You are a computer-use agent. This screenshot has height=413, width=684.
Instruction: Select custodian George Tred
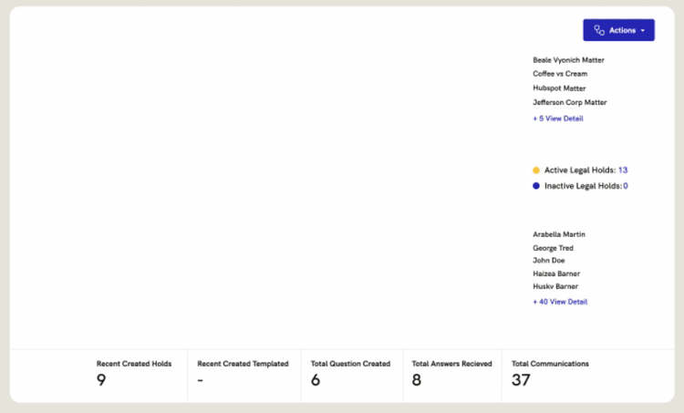[554, 248]
